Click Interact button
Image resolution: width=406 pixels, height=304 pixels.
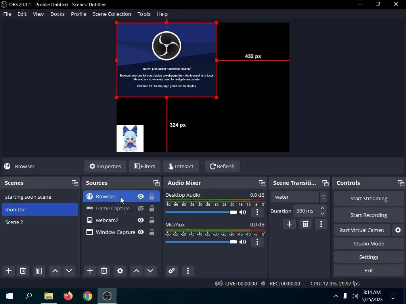(x=181, y=166)
